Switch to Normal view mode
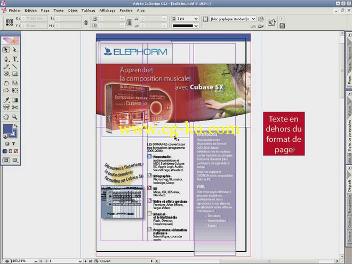Screen dimensions: 352x264 click(x=6, y=161)
